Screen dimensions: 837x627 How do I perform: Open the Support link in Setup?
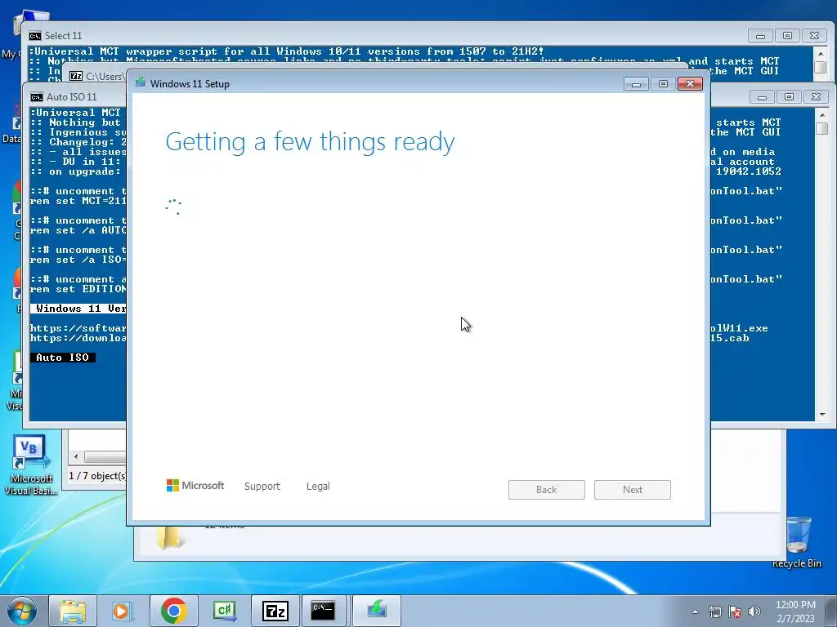pyautogui.click(x=262, y=487)
